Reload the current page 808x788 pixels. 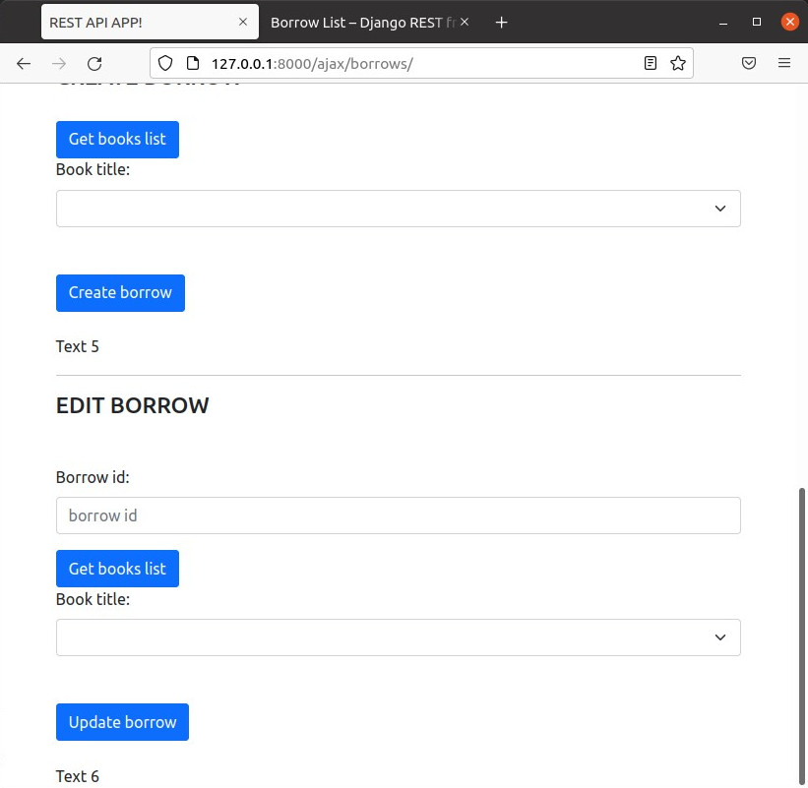(x=94, y=63)
